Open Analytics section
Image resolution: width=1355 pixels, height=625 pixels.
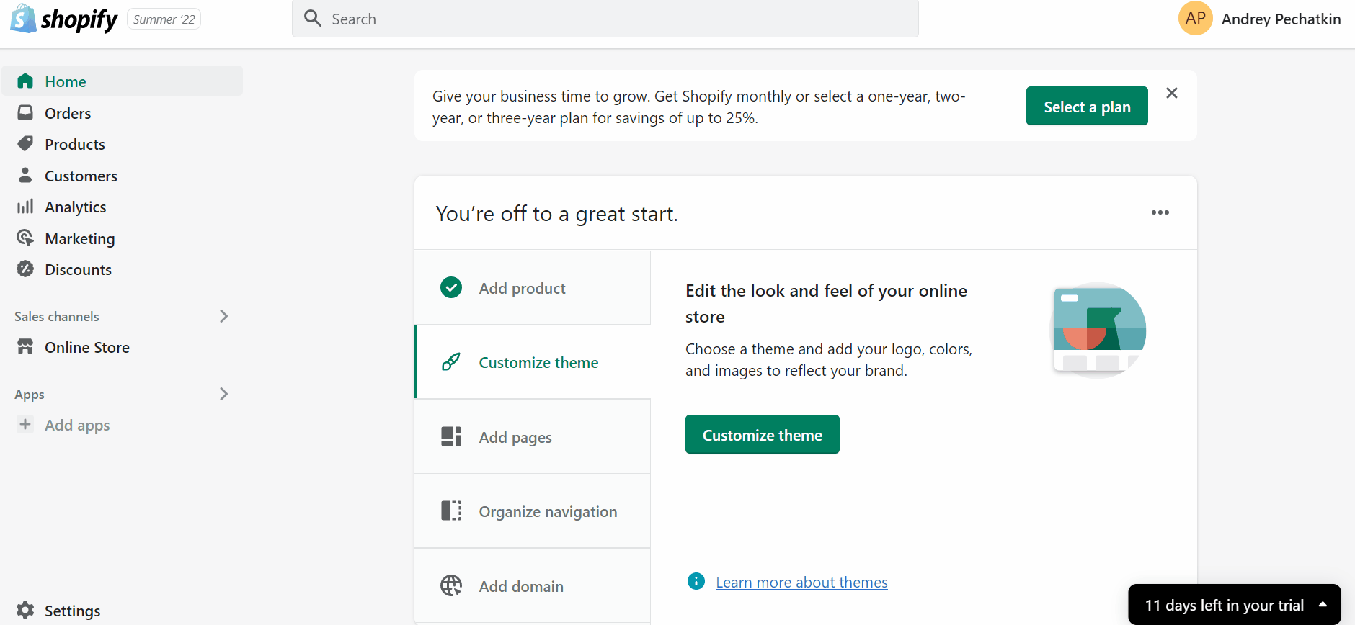(x=76, y=207)
